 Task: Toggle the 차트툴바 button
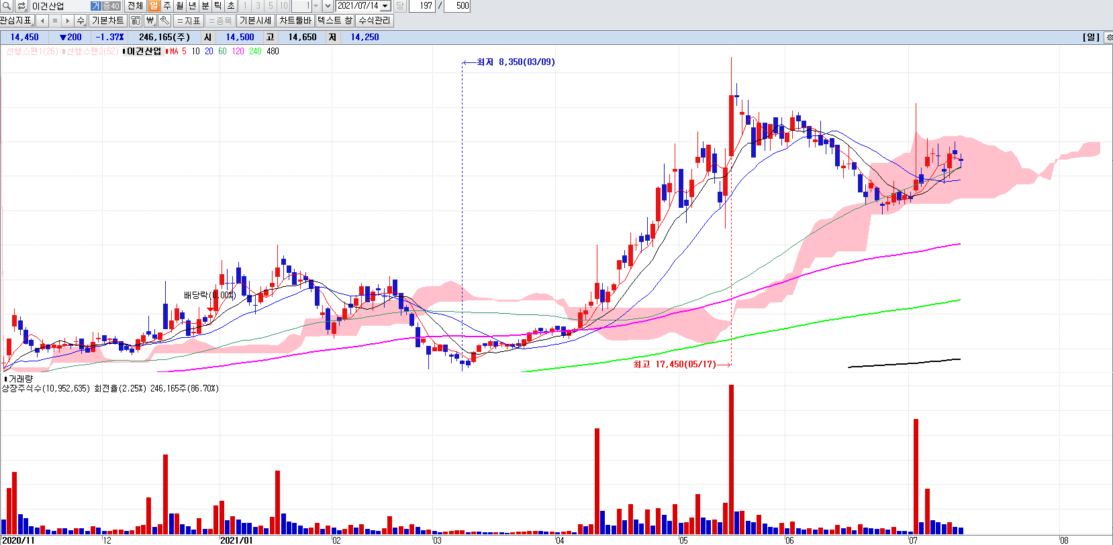295,21
